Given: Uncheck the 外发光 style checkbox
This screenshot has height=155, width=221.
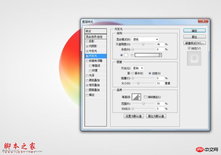Looking at the screenshot, I should (87, 51).
